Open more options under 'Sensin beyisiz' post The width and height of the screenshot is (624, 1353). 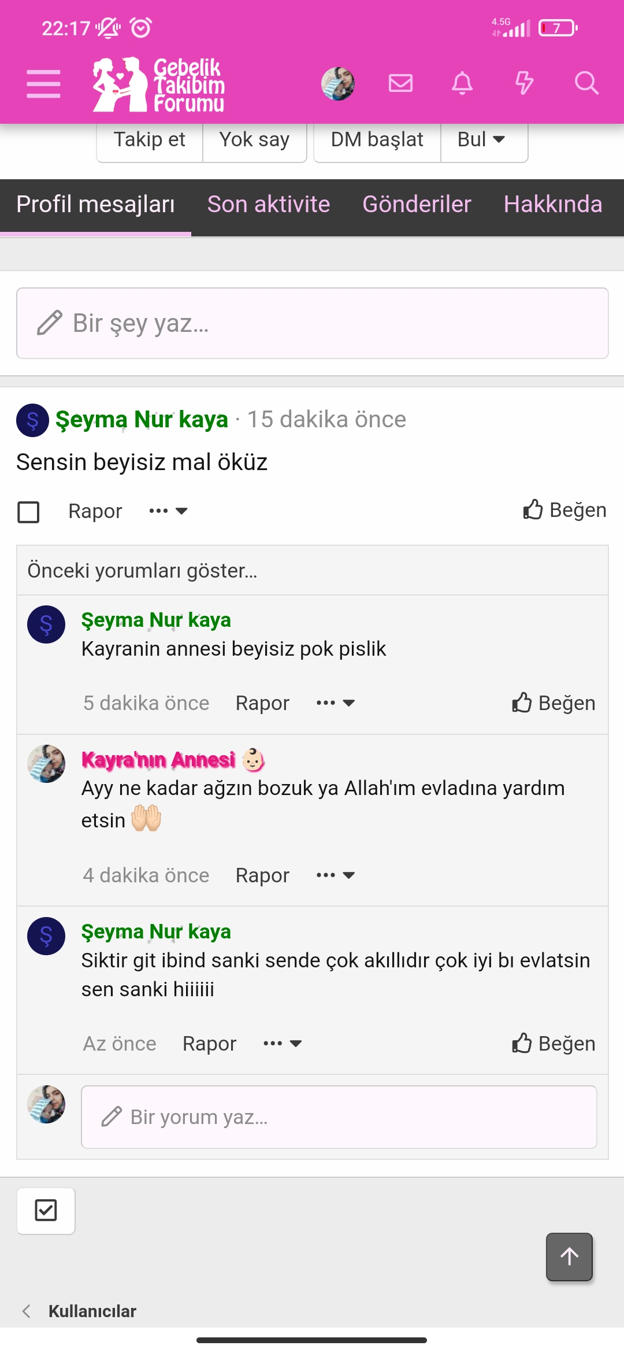pyautogui.click(x=168, y=511)
